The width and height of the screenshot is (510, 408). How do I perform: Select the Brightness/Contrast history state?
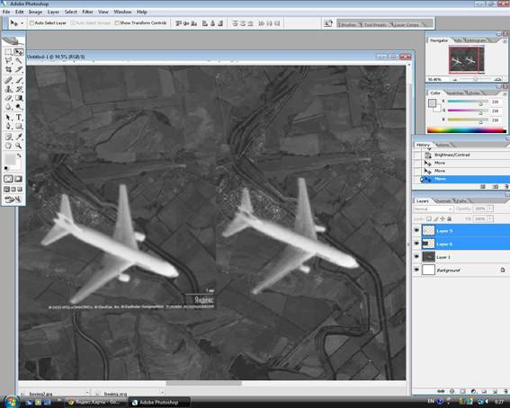[461, 155]
